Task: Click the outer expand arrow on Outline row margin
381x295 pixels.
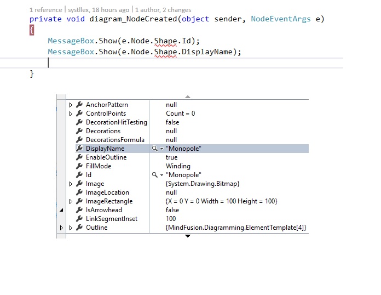Action: (x=61, y=228)
